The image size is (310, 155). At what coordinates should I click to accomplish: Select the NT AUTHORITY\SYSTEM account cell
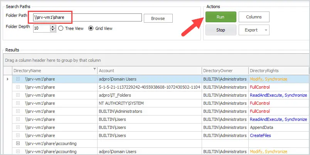click(x=150, y=103)
